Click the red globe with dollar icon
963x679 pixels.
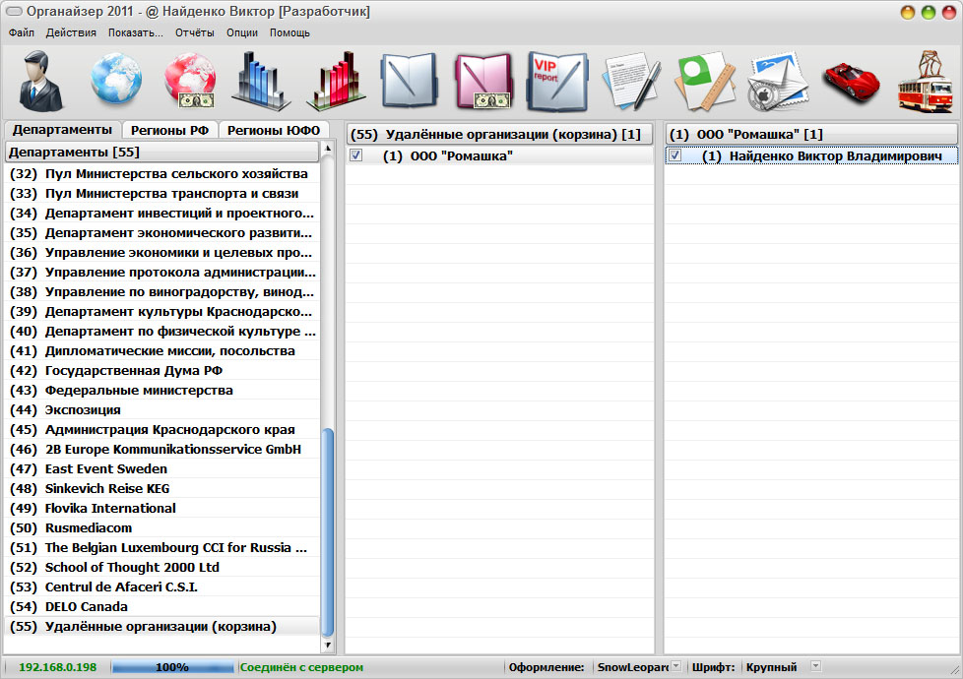point(188,82)
